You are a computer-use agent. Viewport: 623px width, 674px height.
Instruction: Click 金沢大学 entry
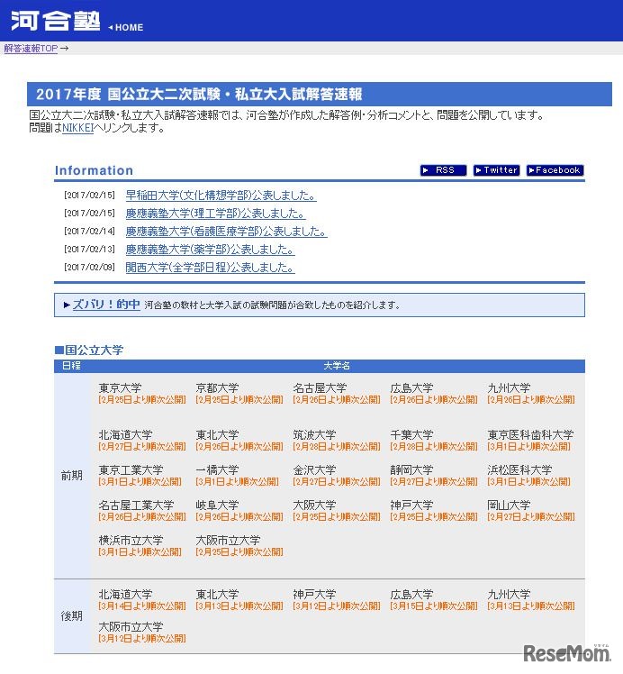[x=314, y=470]
